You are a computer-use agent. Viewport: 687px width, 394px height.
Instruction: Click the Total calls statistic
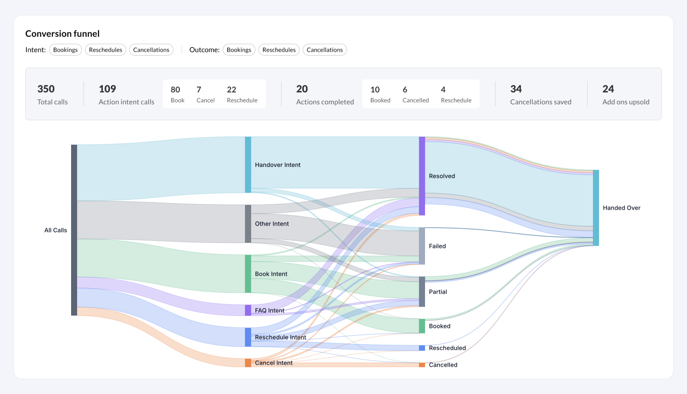[x=53, y=94]
